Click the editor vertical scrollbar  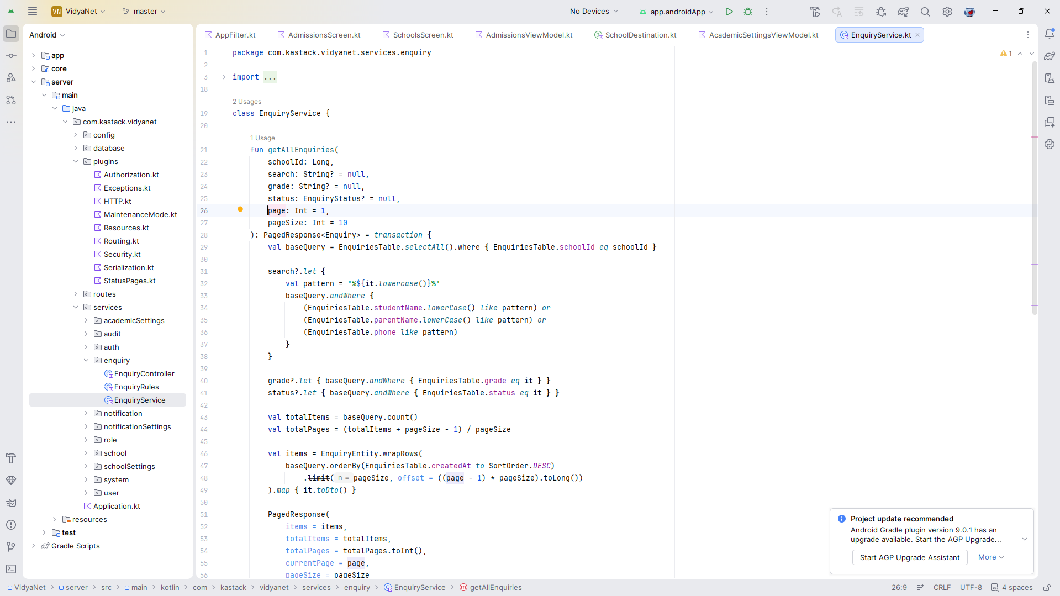click(1035, 188)
